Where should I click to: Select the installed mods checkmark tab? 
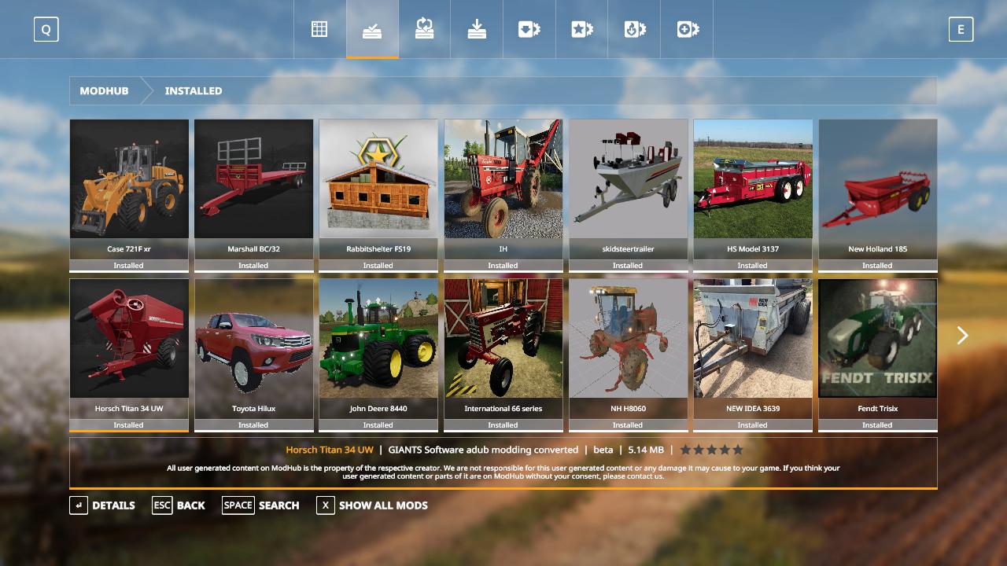[372, 29]
